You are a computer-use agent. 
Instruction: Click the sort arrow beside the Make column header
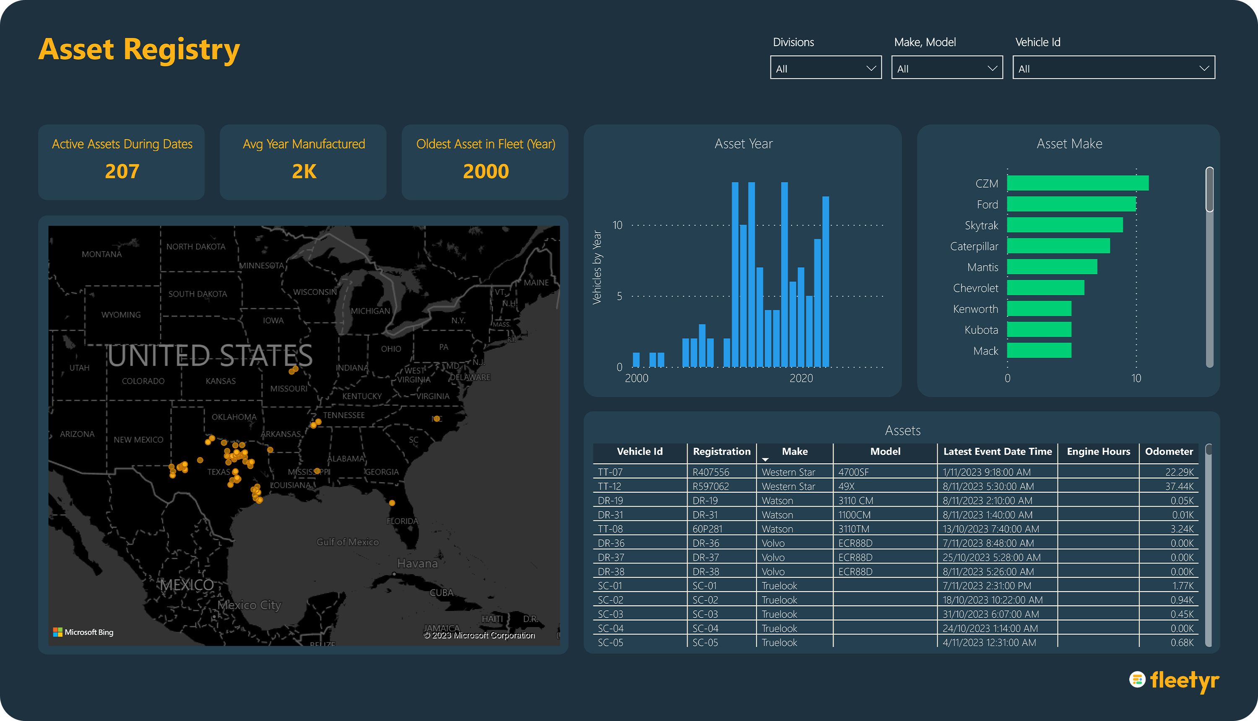765,460
